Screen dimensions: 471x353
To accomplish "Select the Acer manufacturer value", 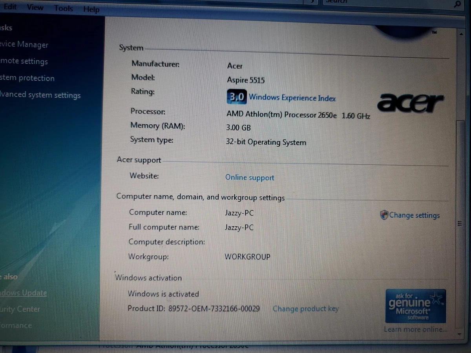I will point(235,66).
